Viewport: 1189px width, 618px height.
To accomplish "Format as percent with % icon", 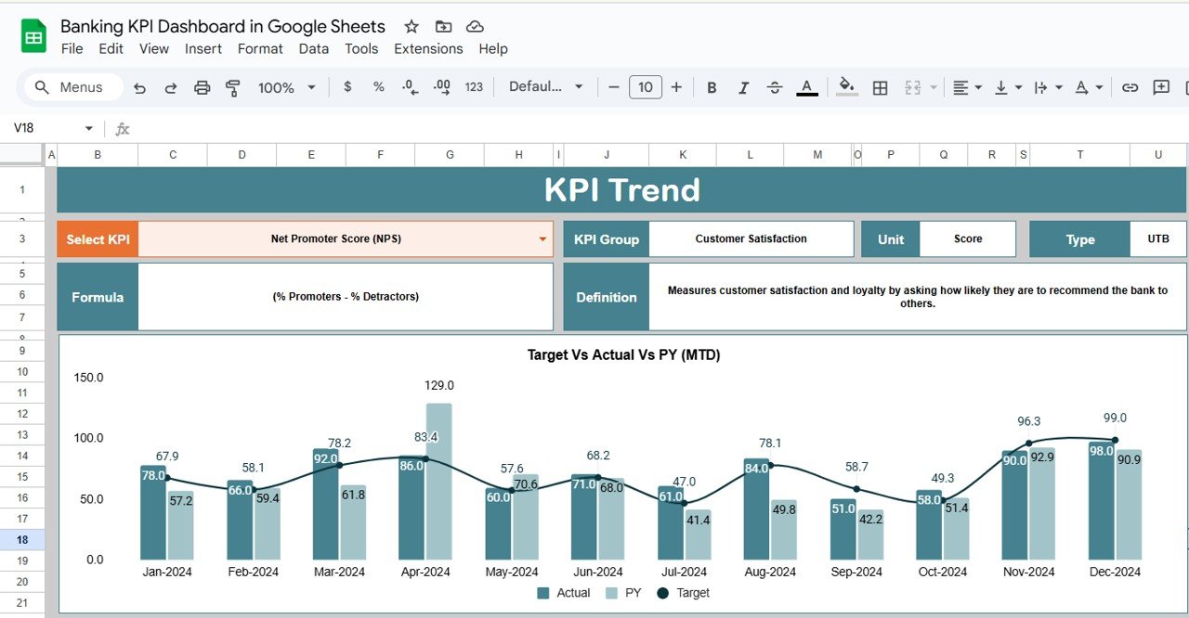I will (378, 86).
